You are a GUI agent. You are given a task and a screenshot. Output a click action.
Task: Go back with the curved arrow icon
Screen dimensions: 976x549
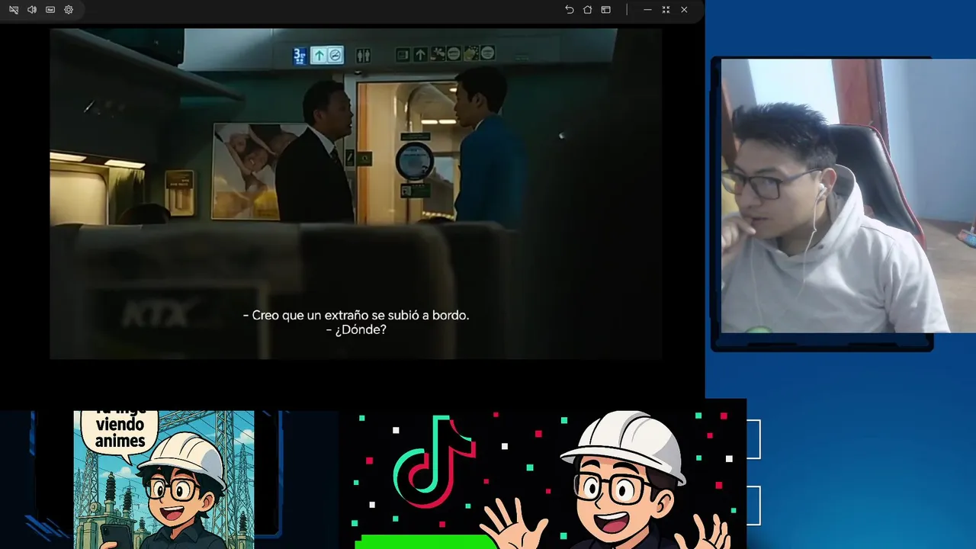coord(569,10)
